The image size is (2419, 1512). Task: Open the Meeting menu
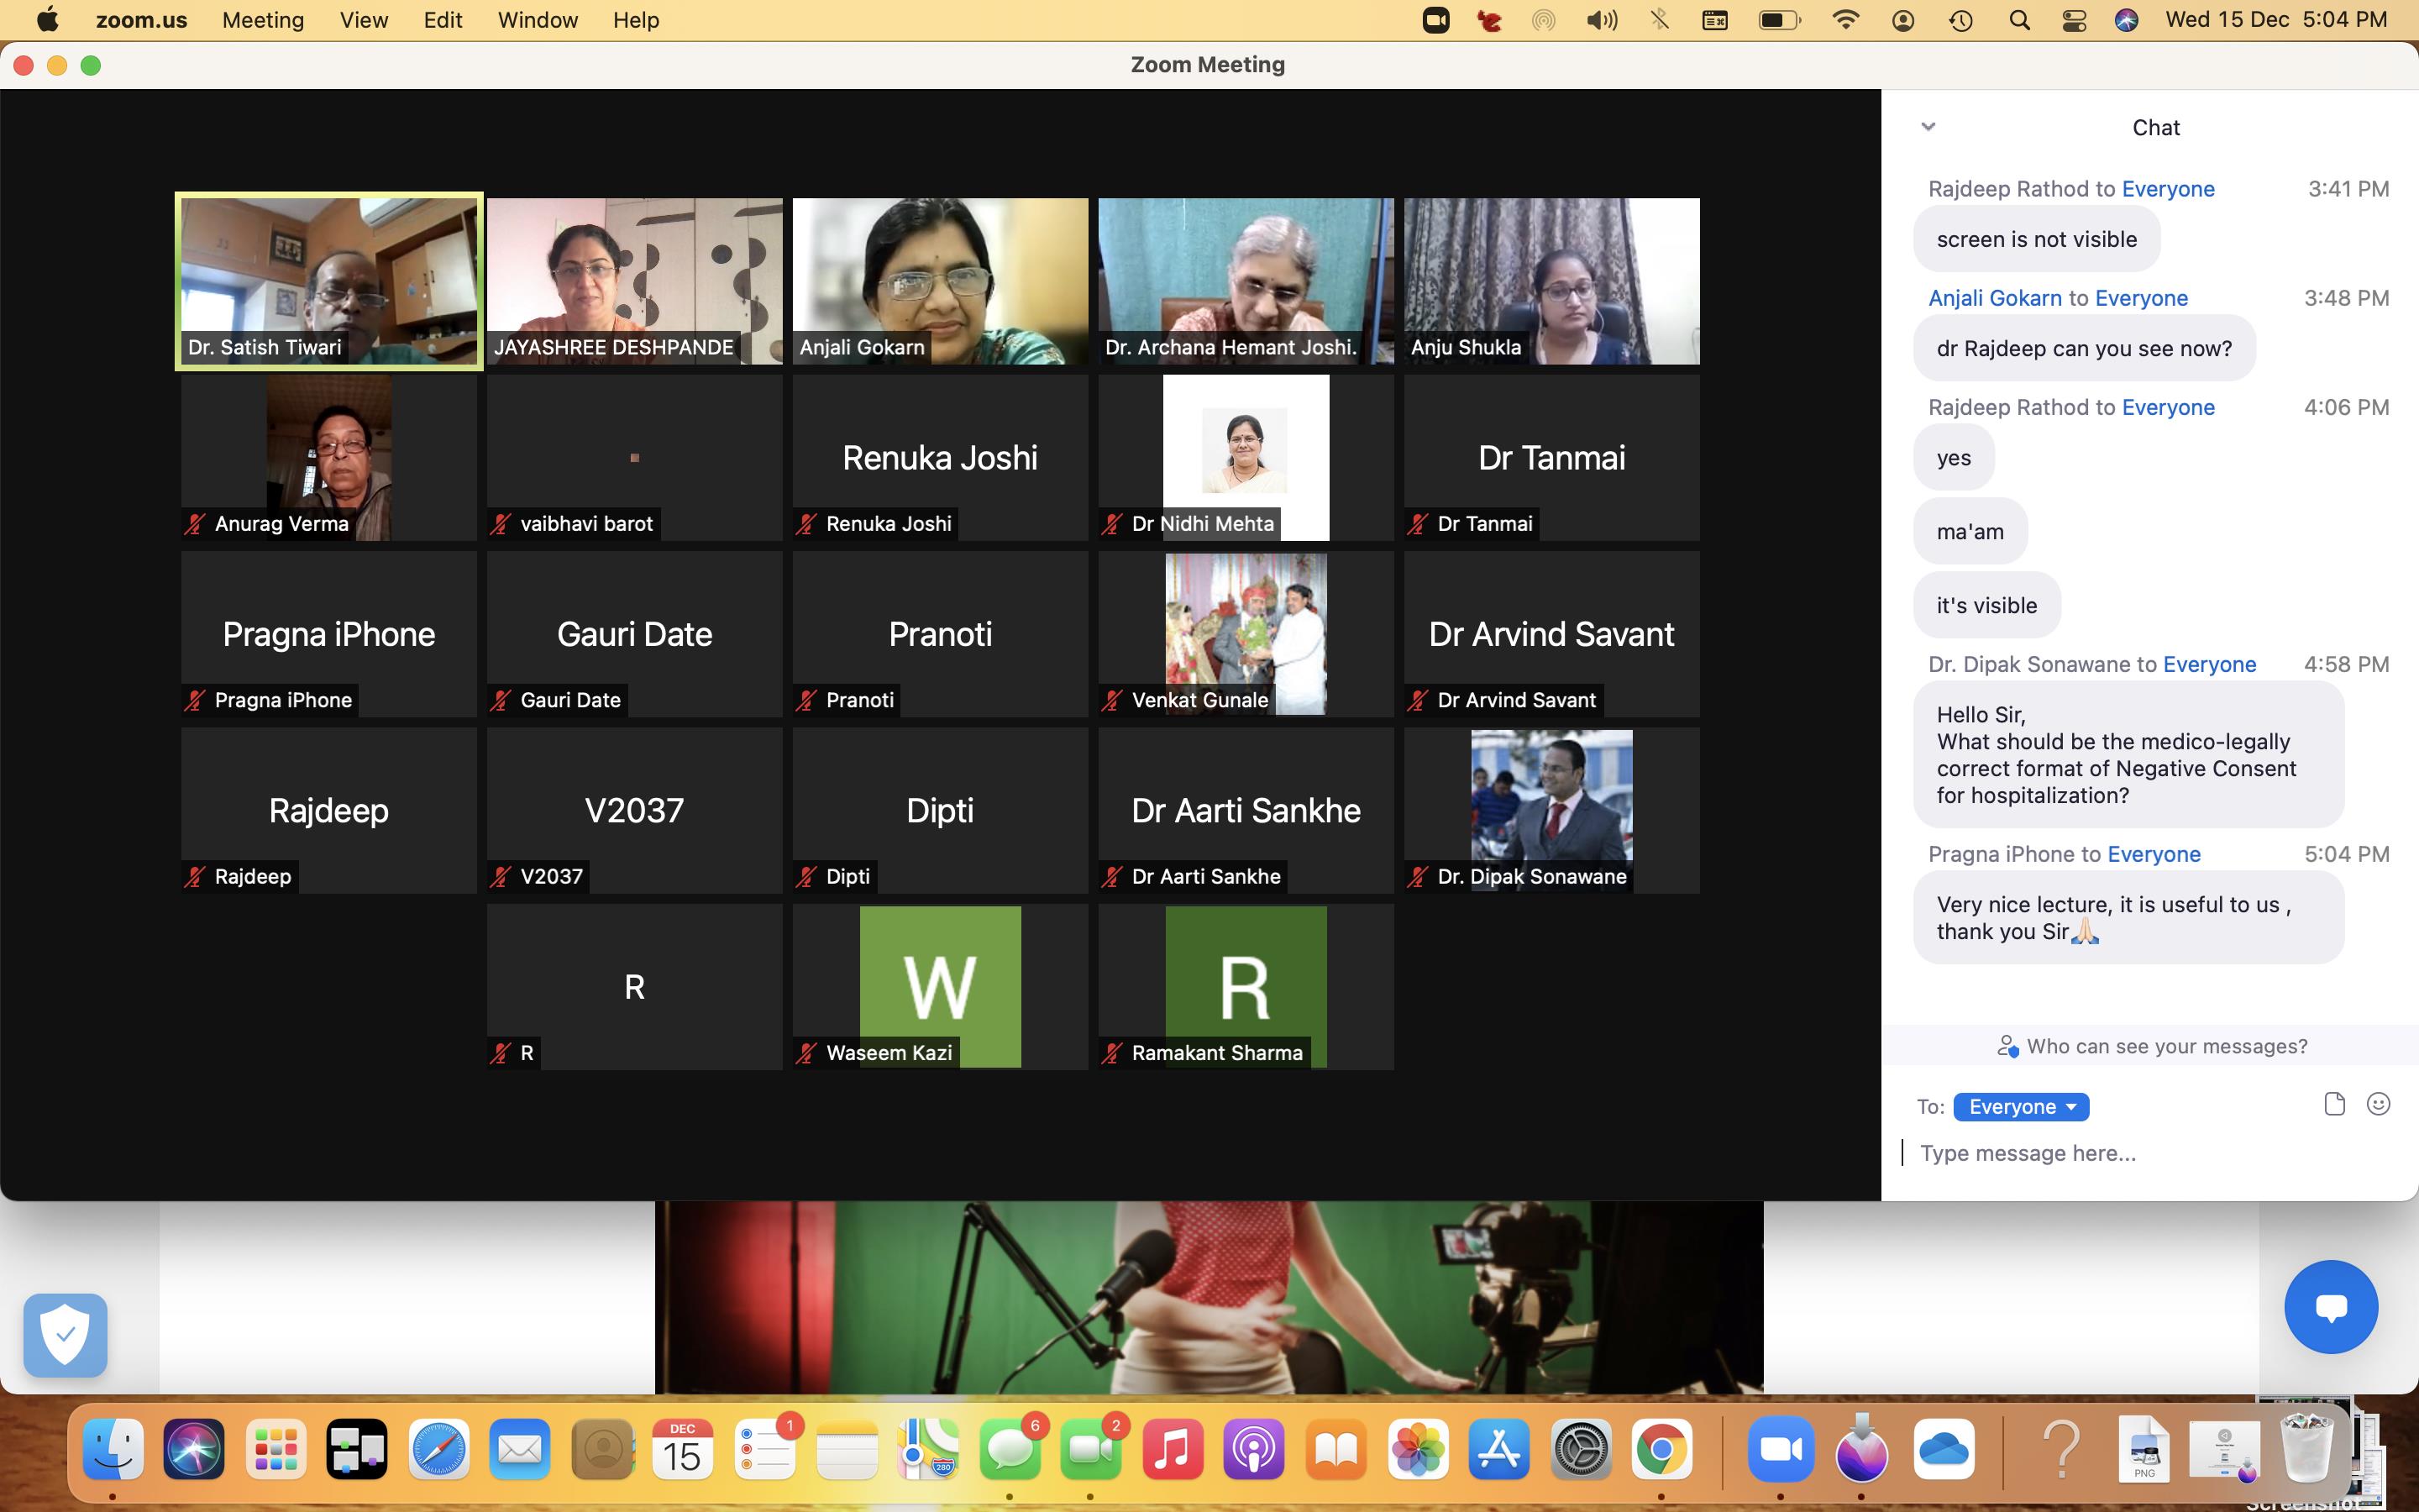[x=263, y=20]
